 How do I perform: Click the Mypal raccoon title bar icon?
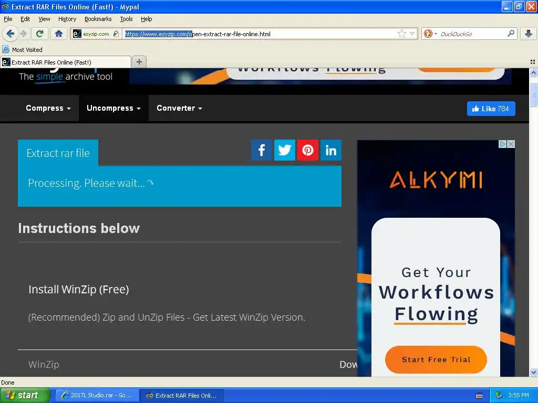(5, 6)
